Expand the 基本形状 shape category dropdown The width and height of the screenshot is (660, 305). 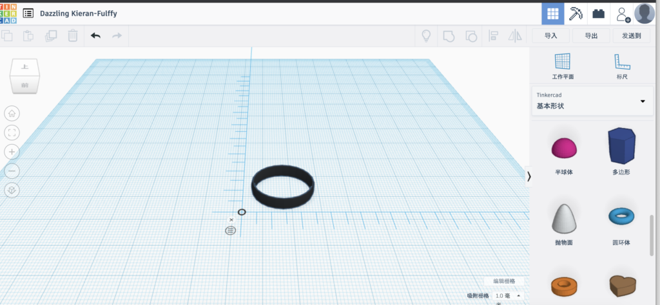[x=641, y=101]
